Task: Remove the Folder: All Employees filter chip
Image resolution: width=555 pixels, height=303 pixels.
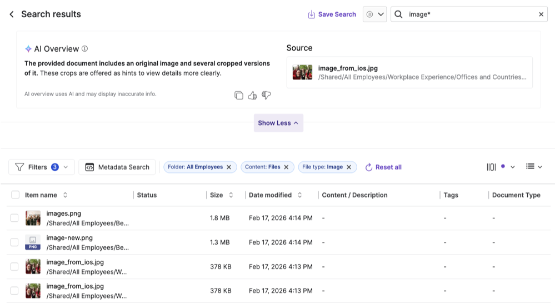Action: [228, 167]
